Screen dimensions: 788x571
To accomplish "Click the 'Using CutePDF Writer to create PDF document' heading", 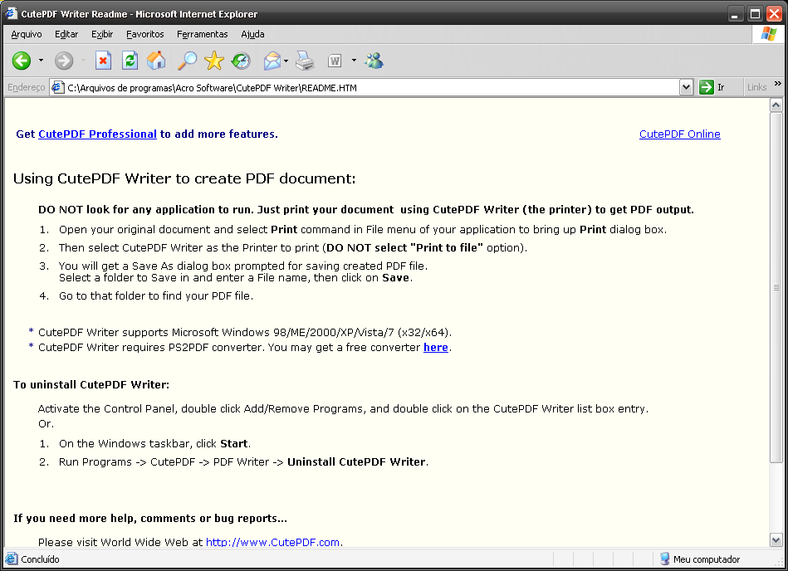I will 184,178.
